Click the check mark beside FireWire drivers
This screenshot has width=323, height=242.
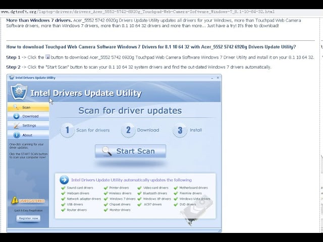tap(176, 193)
